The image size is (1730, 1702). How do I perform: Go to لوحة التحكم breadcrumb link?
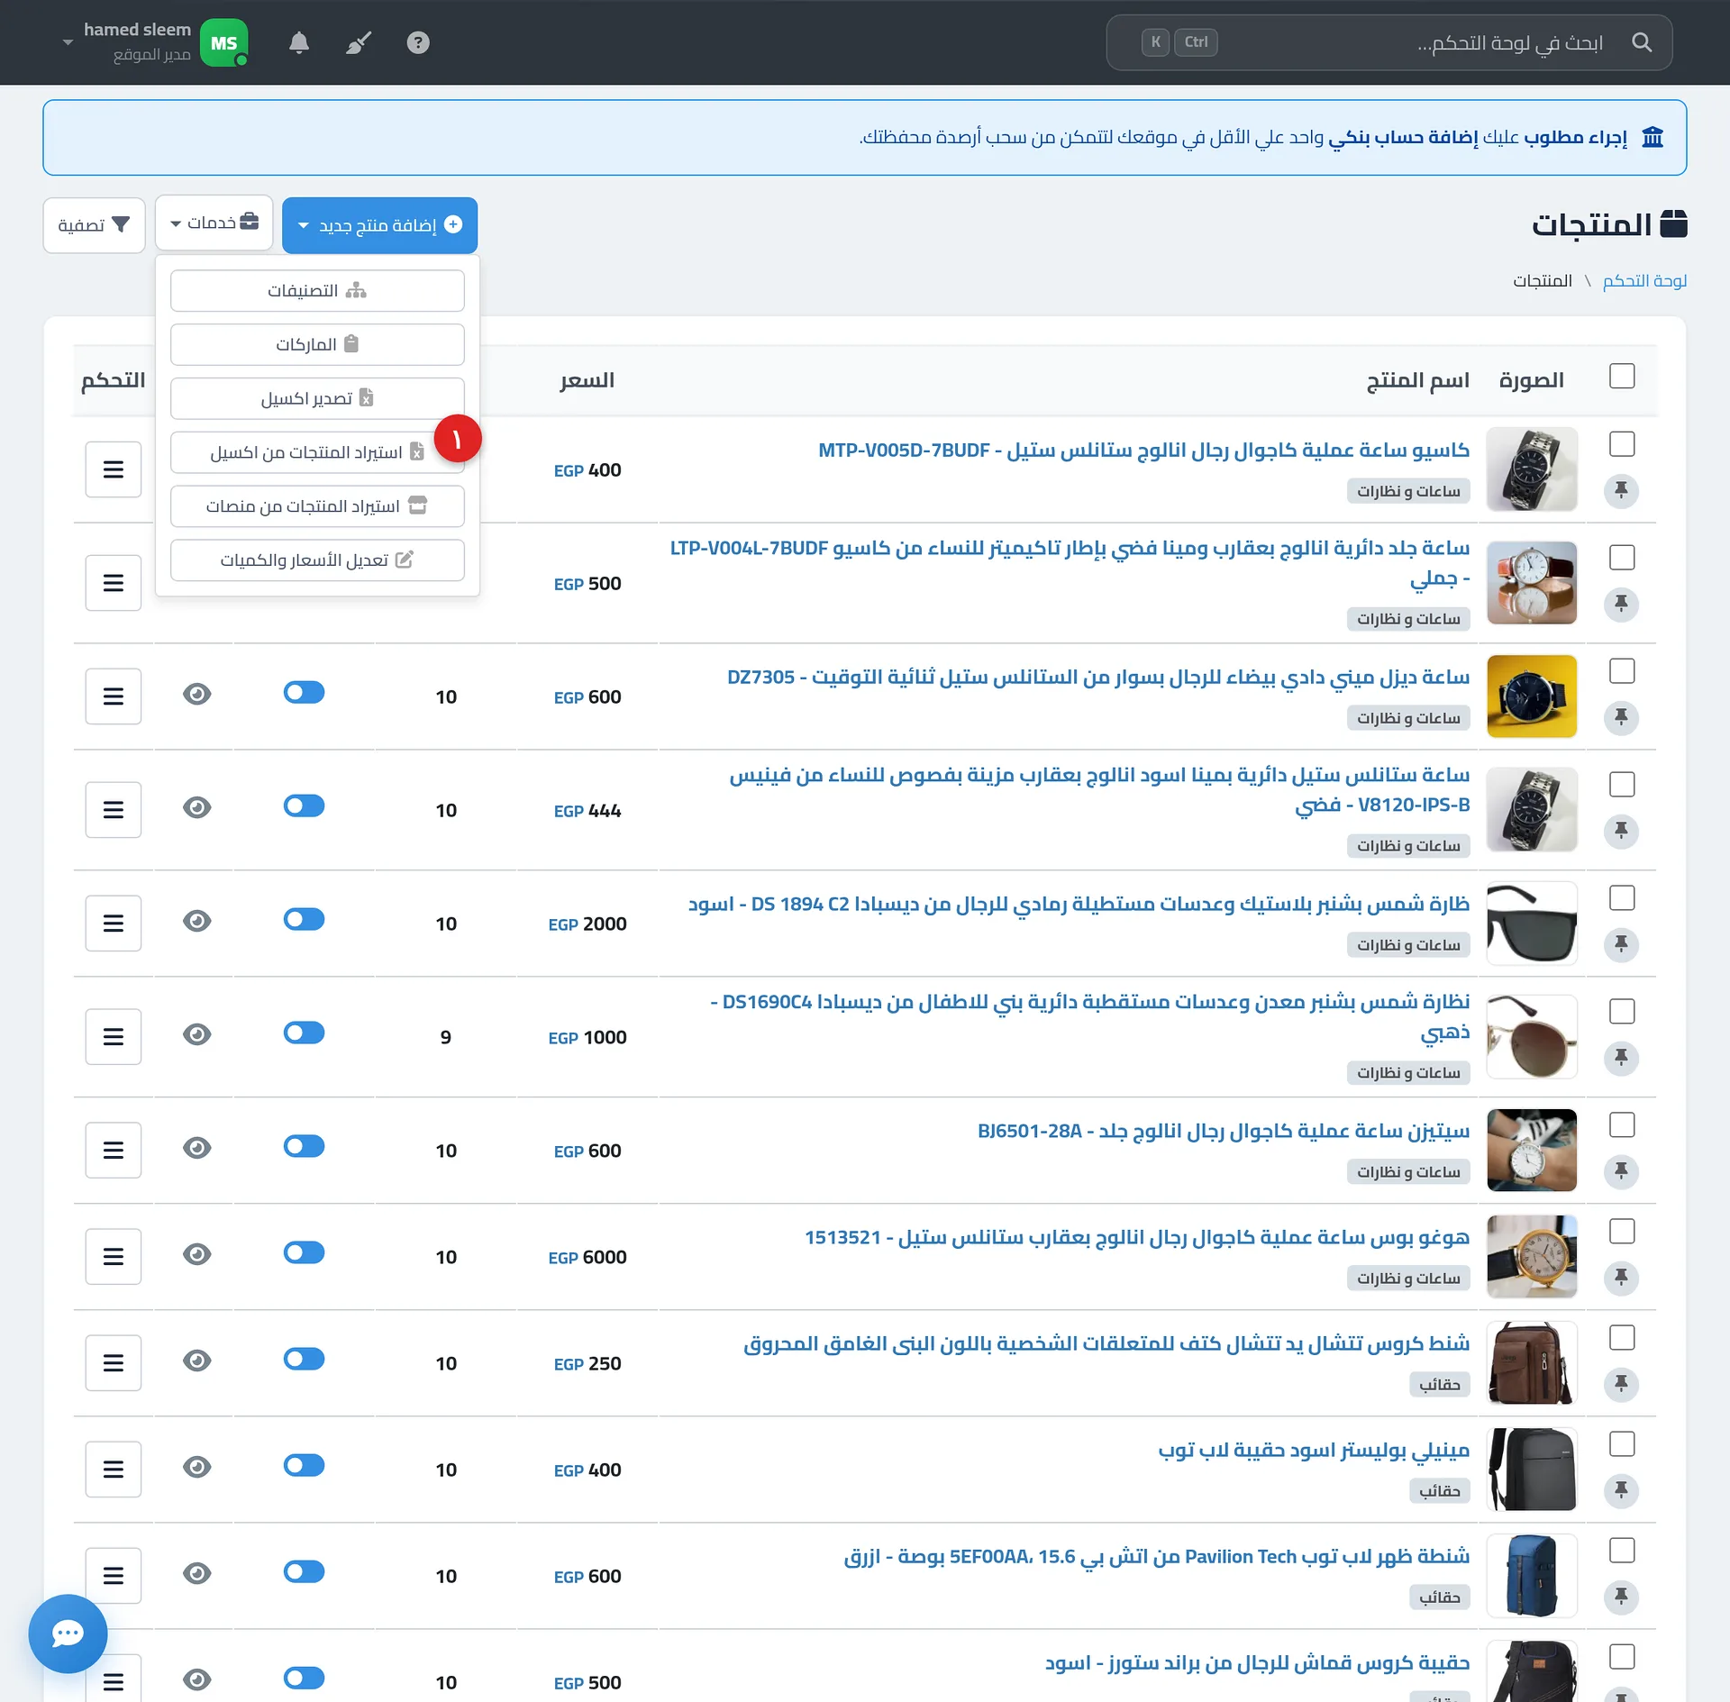pyautogui.click(x=1644, y=281)
